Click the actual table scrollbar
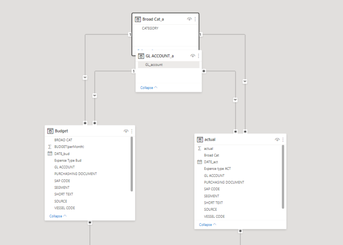Screen dimensions: 343x245 click(x=283, y=177)
